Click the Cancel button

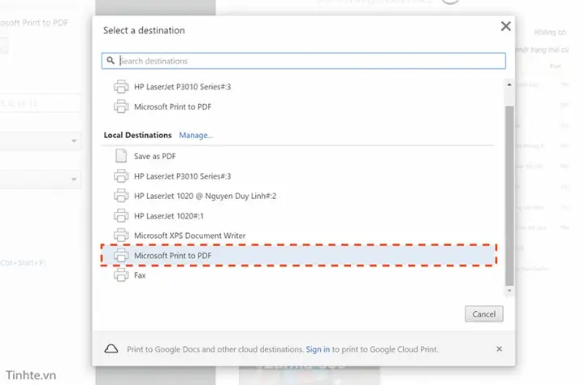pyautogui.click(x=484, y=314)
